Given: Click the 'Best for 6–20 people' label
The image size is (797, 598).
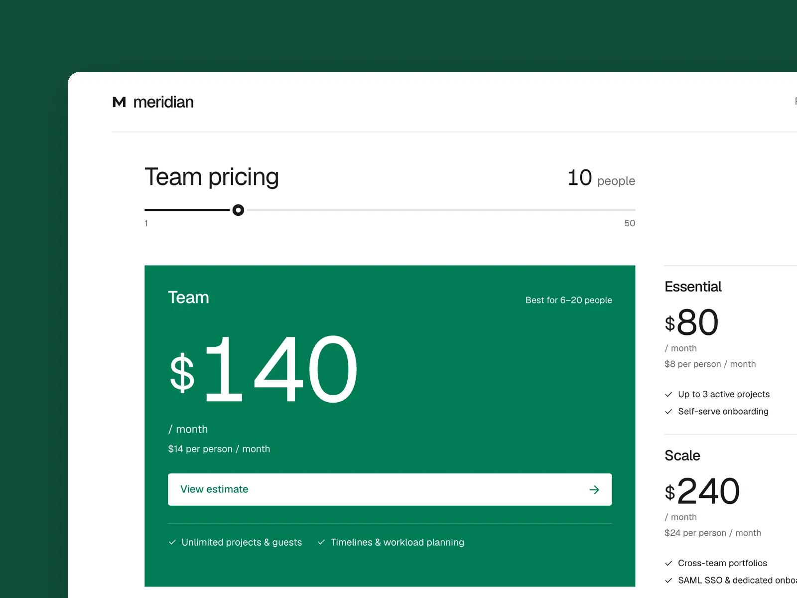Looking at the screenshot, I should click(x=568, y=300).
